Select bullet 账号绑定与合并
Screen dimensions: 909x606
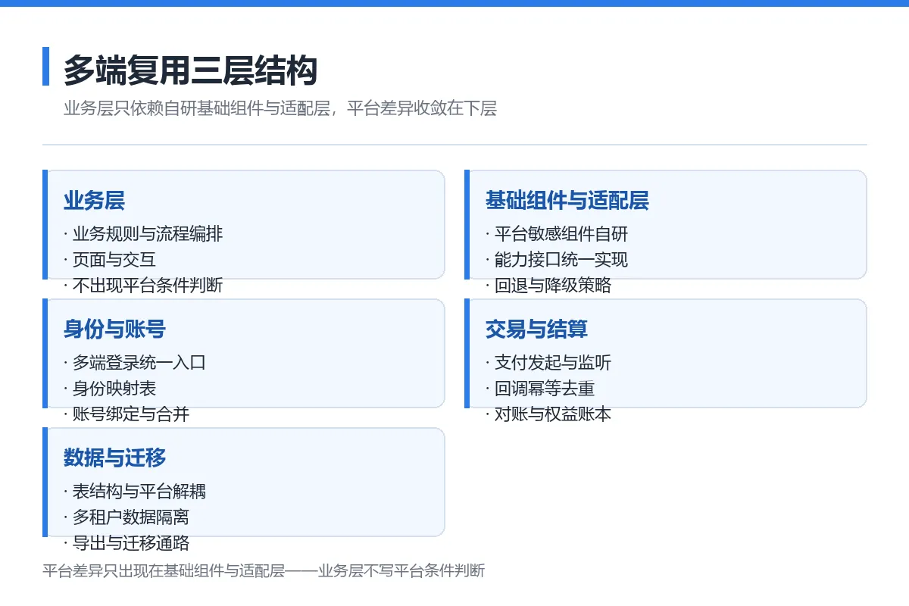[127, 414]
